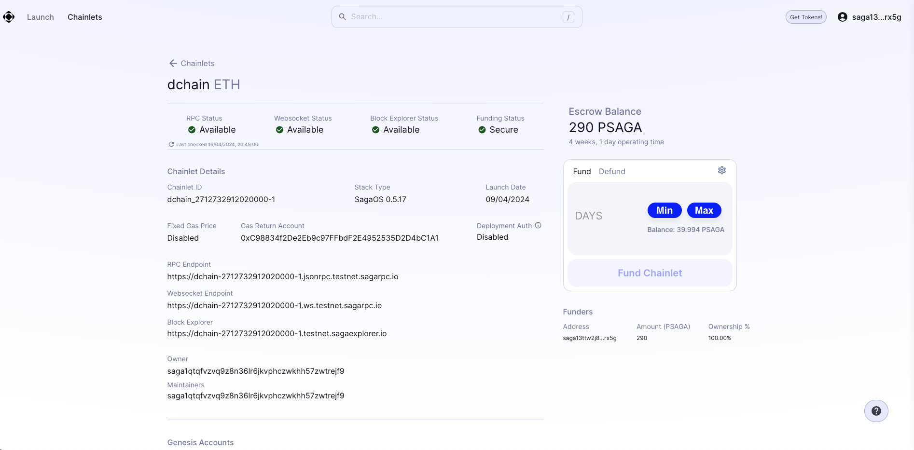Click the back arrow beside Chainlets
914x450 pixels.
point(173,63)
